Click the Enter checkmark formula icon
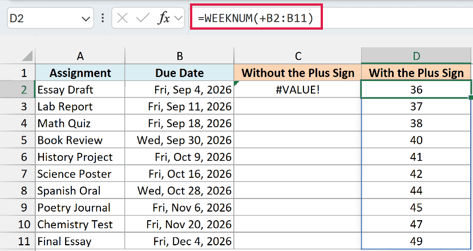The image size is (473, 251). pos(143,18)
